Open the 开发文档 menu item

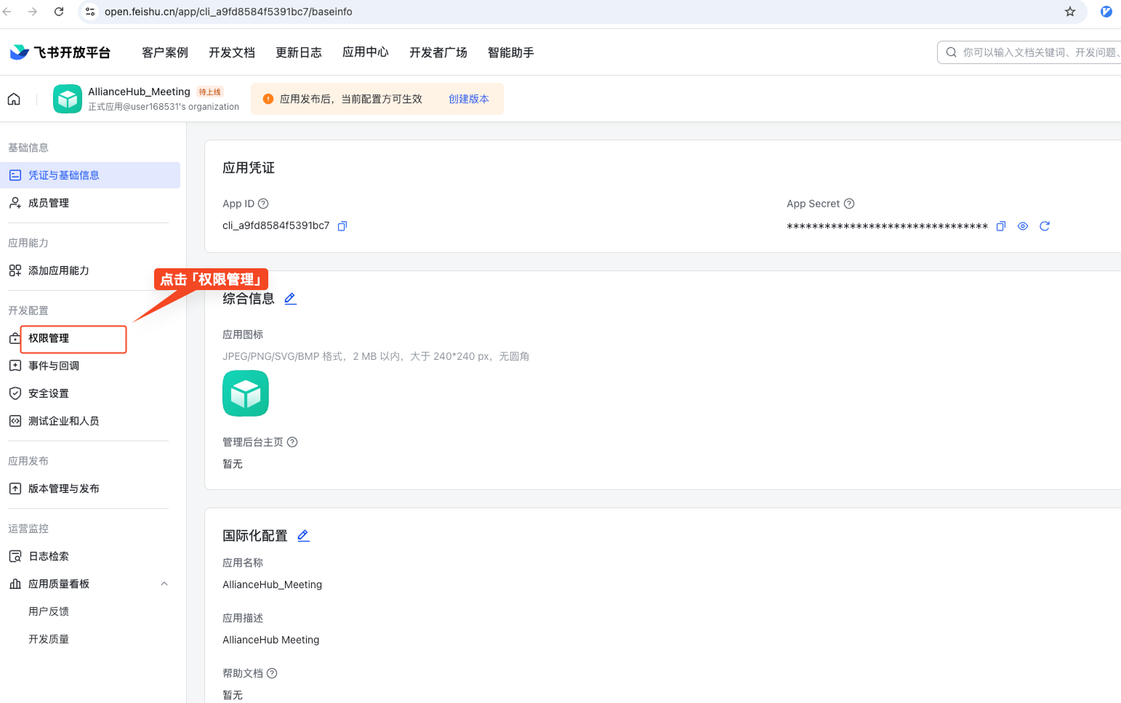pos(231,52)
